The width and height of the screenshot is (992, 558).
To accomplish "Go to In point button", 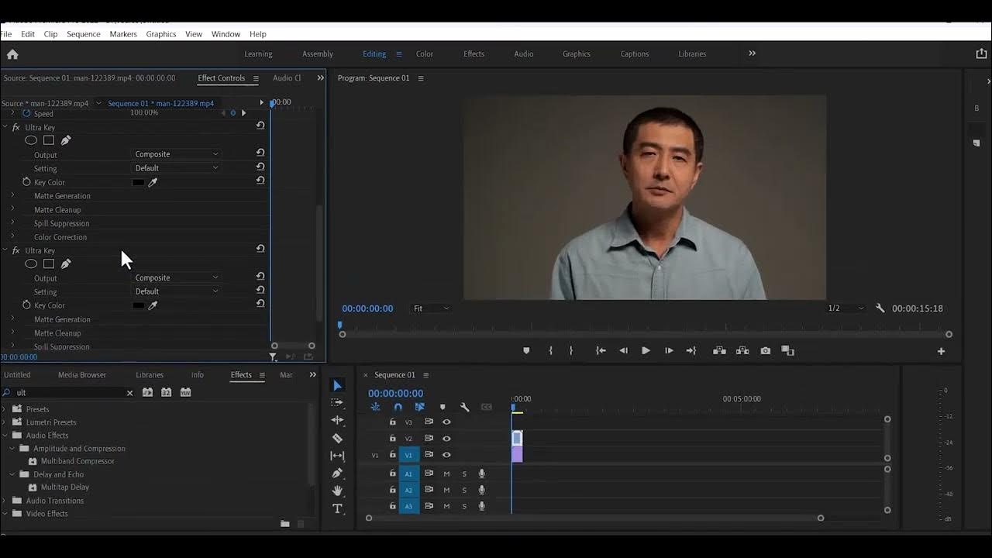I will pos(601,351).
